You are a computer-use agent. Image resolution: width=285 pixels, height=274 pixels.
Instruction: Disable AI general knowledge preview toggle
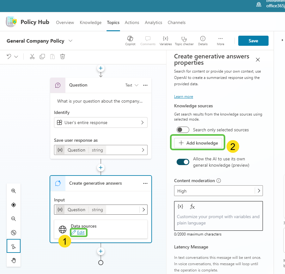tap(183, 161)
